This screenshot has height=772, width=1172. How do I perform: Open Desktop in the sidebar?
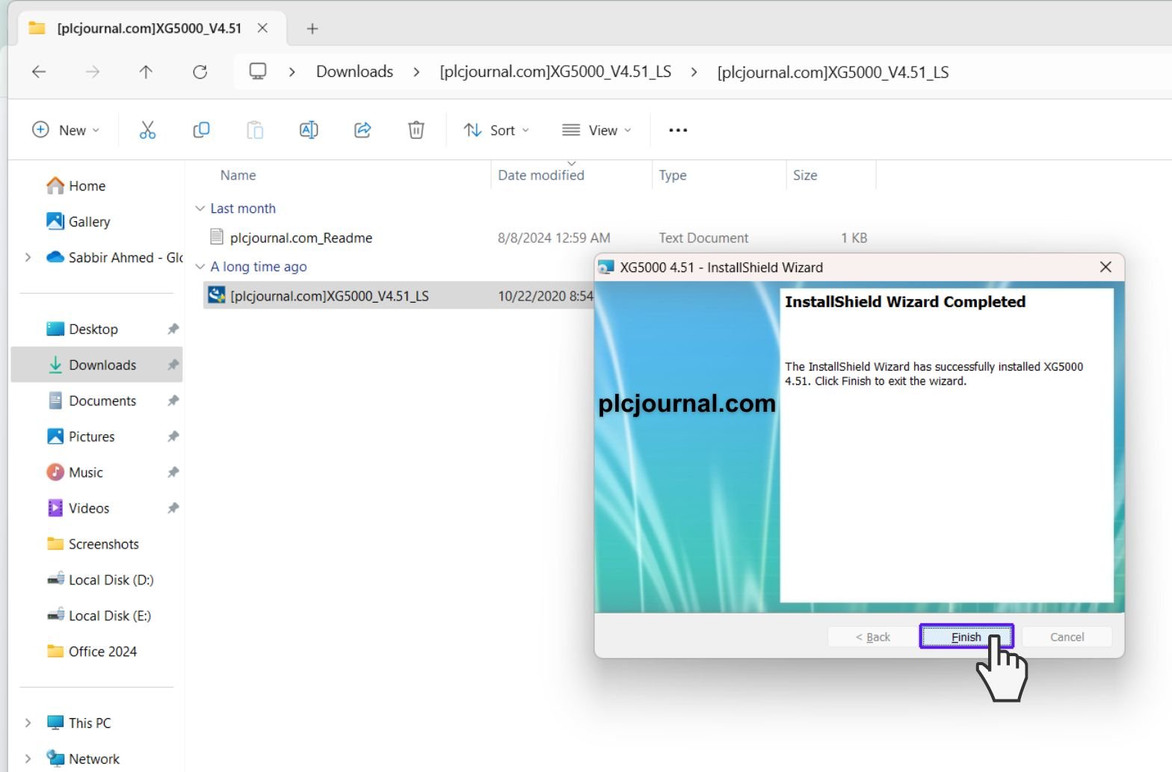[x=93, y=329]
